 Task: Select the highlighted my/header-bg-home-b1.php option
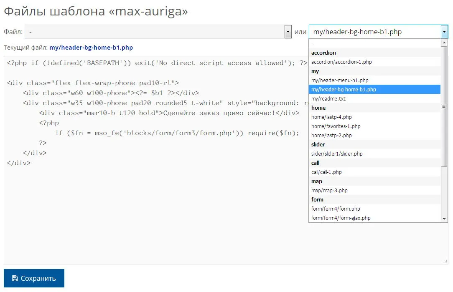[344, 89]
